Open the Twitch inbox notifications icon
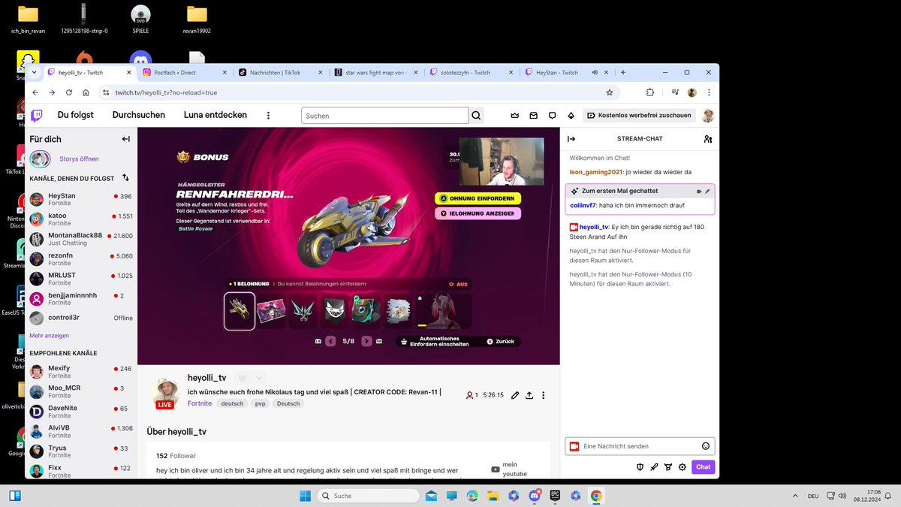The height and width of the screenshot is (507, 901). point(533,116)
